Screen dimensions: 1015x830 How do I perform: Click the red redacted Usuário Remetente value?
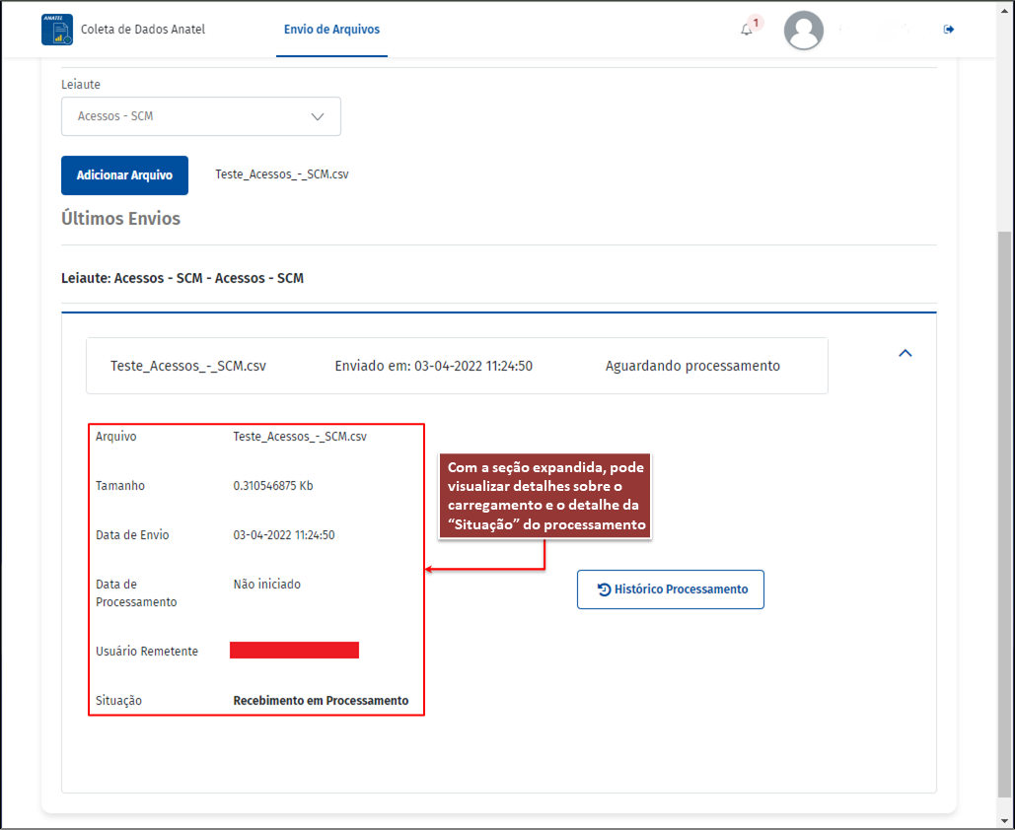click(294, 651)
